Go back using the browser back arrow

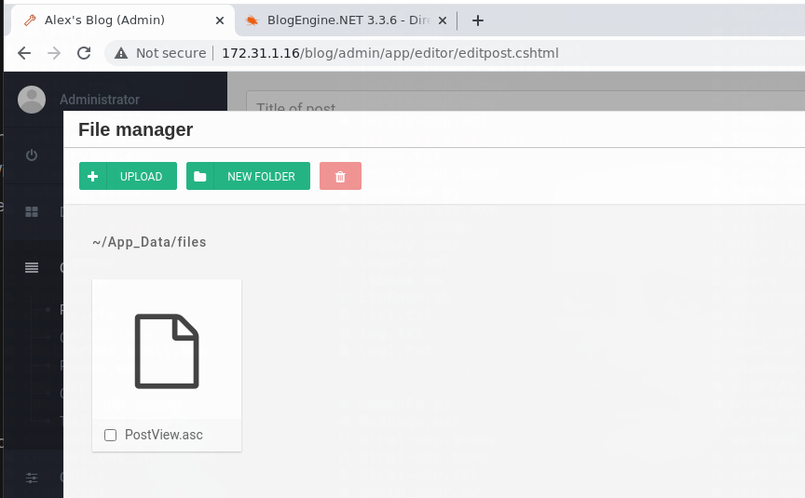pyautogui.click(x=24, y=53)
